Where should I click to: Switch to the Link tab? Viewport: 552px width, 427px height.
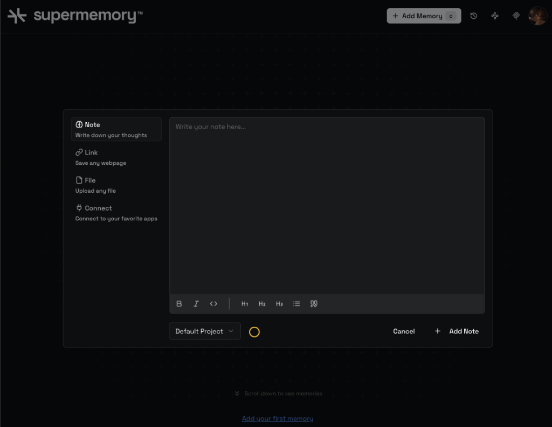116,157
